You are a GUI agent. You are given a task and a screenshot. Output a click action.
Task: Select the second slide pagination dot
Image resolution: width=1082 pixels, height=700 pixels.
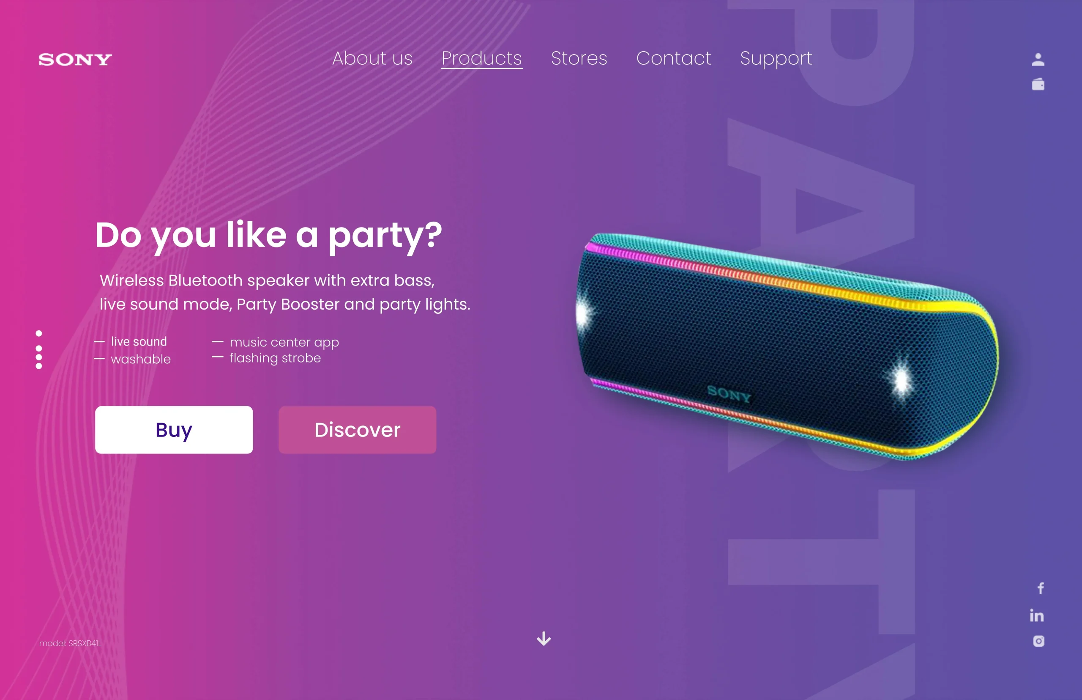click(x=38, y=348)
